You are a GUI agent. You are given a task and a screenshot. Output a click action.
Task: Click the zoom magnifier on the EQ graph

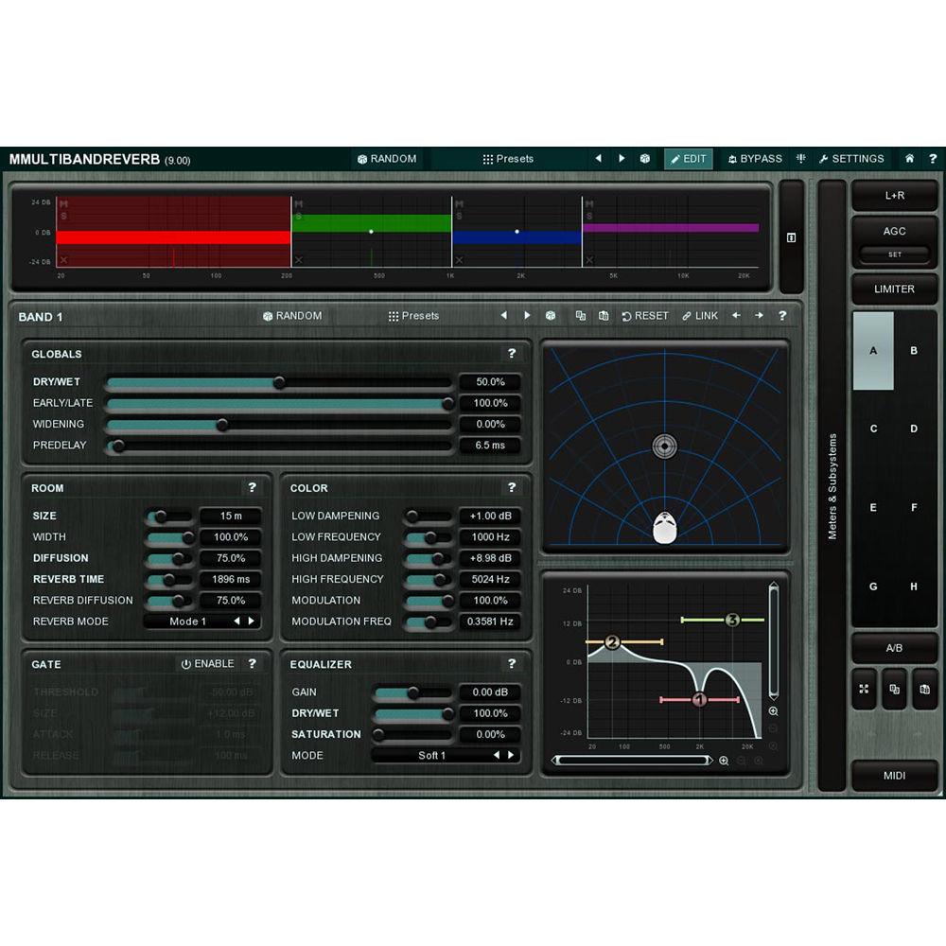pyautogui.click(x=774, y=709)
